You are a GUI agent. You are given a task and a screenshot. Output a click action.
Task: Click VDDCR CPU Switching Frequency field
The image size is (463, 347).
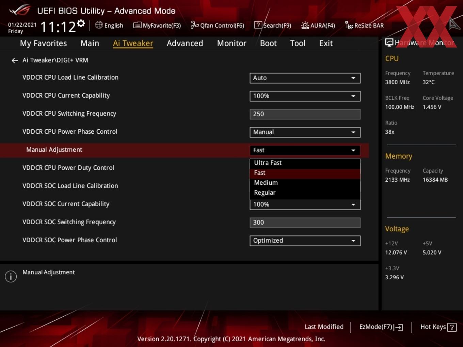coord(305,114)
